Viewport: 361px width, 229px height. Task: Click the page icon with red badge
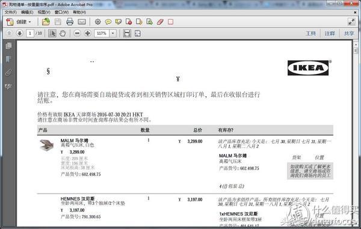[129, 22]
